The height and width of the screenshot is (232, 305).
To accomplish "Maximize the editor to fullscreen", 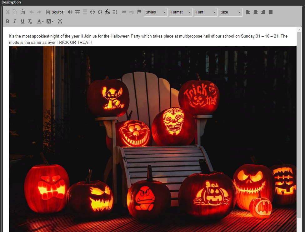I will (x=60, y=21).
